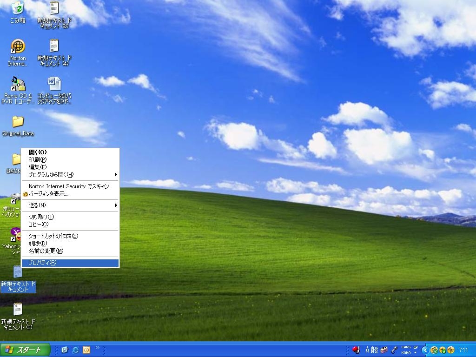This screenshot has width=476, height=357.
Task: Select 新規テキスト ドキュメント (4) text file
Action: point(54,46)
